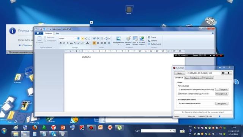
Task: Shrink font size with the small A button
Action: pos(89,38)
